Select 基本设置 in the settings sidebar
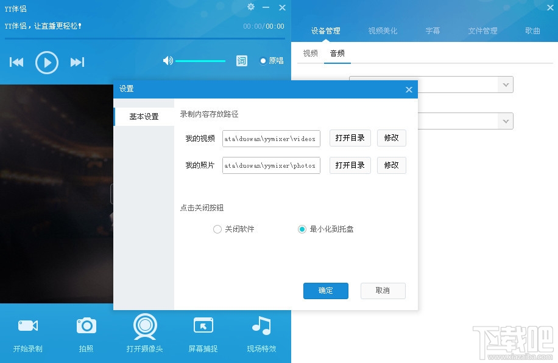The width and height of the screenshot is (558, 363). [x=144, y=117]
